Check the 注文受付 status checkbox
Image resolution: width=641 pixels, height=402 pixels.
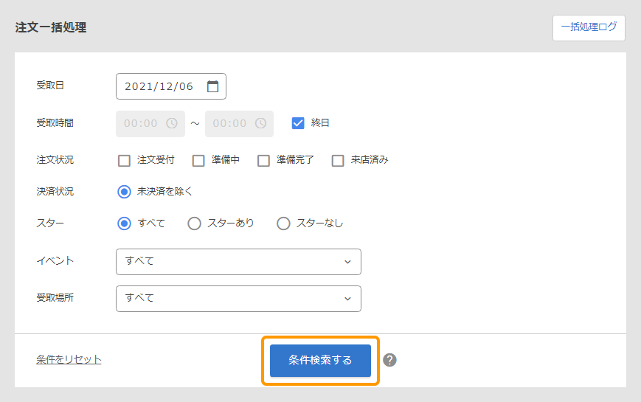click(x=124, y=160)
